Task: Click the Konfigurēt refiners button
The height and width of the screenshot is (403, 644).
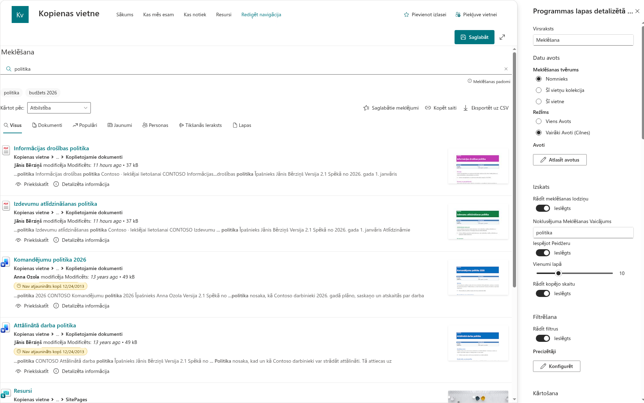Action: tap(557, 366)
